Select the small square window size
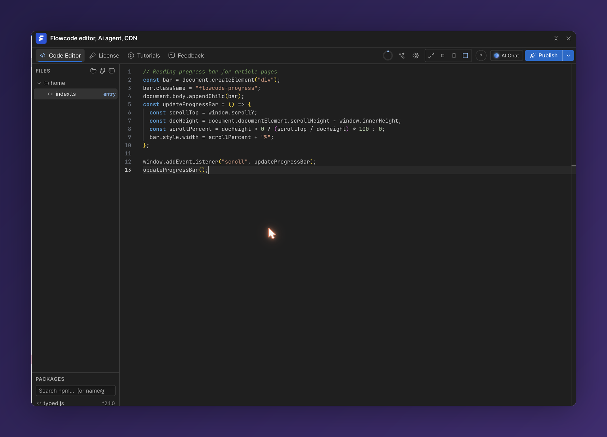 (x=443, y=55)
